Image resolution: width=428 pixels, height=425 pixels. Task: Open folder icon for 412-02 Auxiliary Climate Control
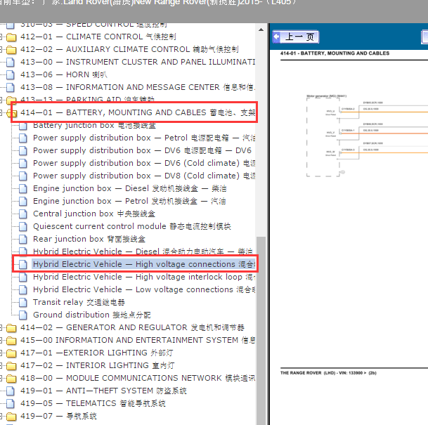pyautogui.click(x=11, y=49)
